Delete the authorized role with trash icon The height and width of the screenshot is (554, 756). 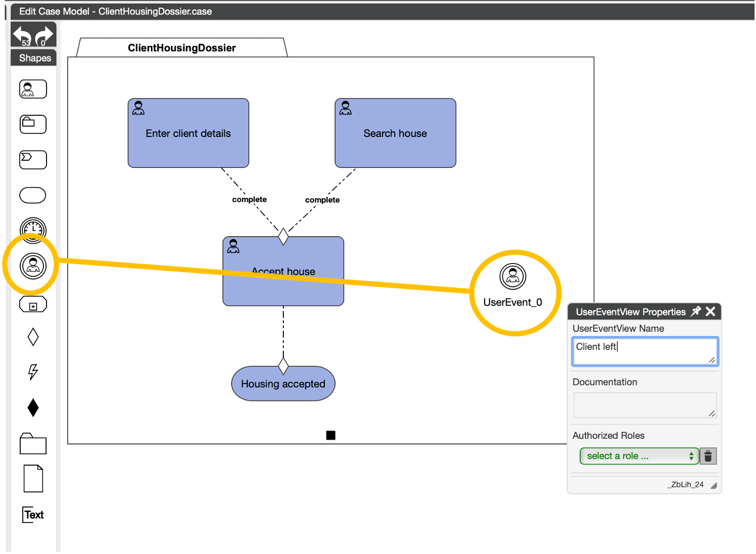tap(708, 456)
